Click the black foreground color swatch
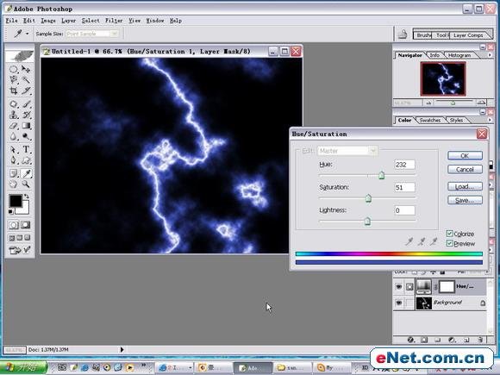This screenshot has width=500, height=375. [x=15, y=201]
